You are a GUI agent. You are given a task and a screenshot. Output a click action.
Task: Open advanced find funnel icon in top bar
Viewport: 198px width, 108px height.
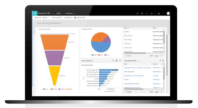coord(152,14)
